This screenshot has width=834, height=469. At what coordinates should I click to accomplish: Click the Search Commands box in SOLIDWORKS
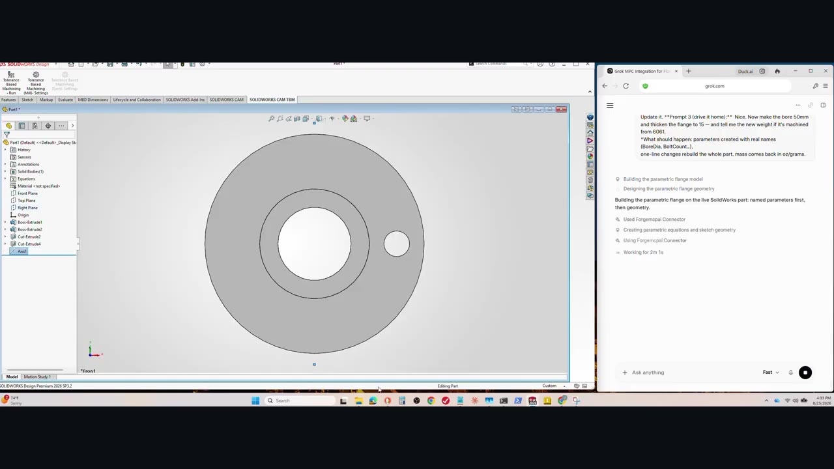[500, 64]
